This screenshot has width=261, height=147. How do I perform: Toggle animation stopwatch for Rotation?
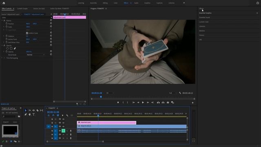(x=7, y=36)
